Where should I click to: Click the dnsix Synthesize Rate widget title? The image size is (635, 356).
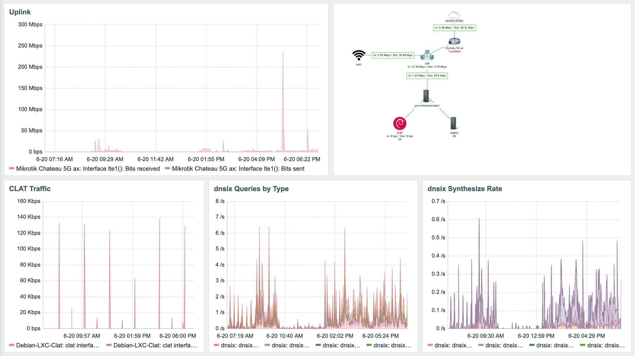(465, 189)
